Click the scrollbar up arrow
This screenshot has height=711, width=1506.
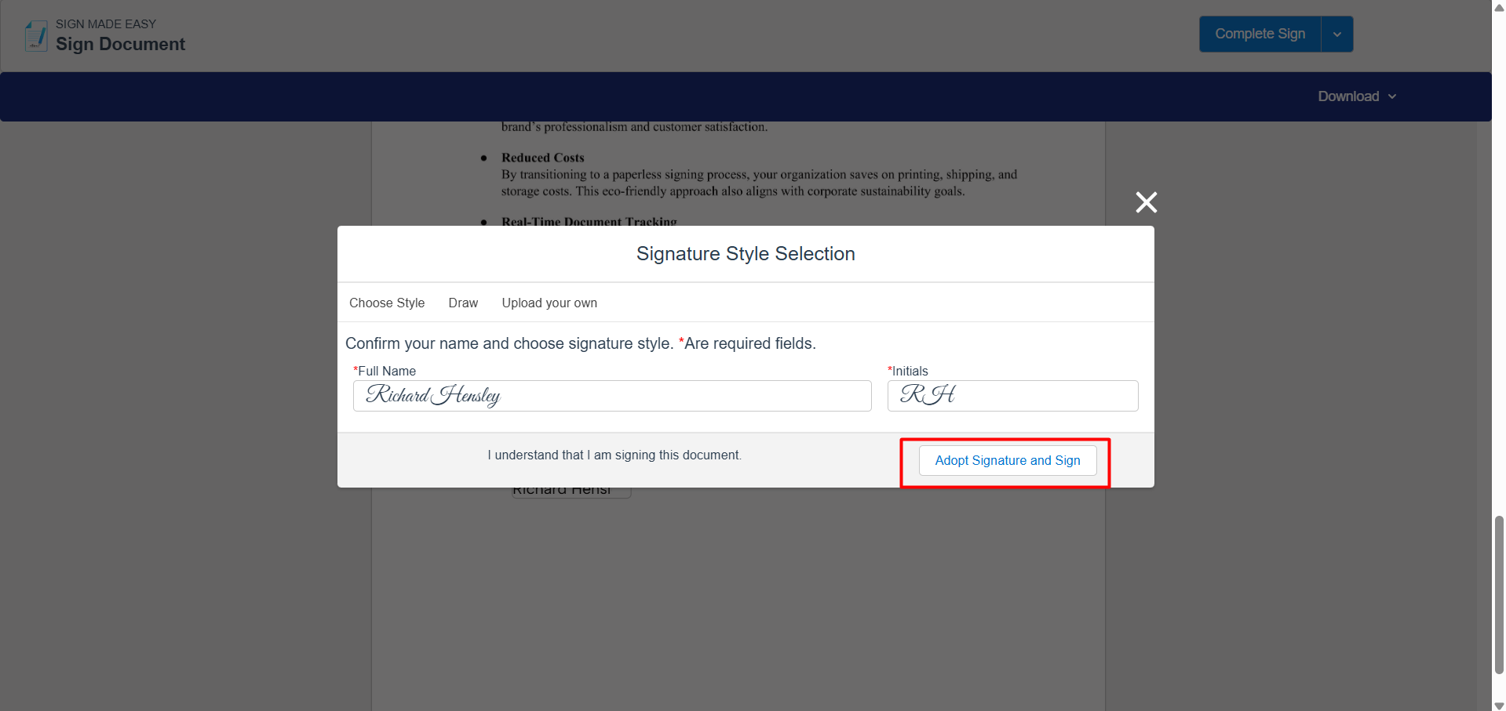[x=1499, y=7]
